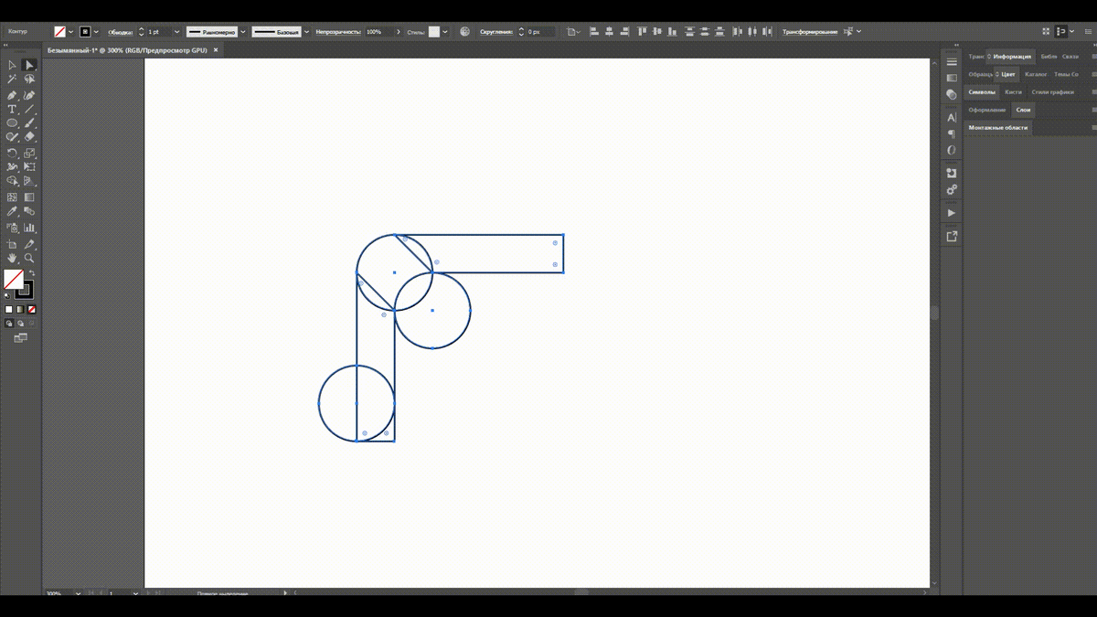Align objects to left edge icon
The image size is (1097, 617).
593,31
